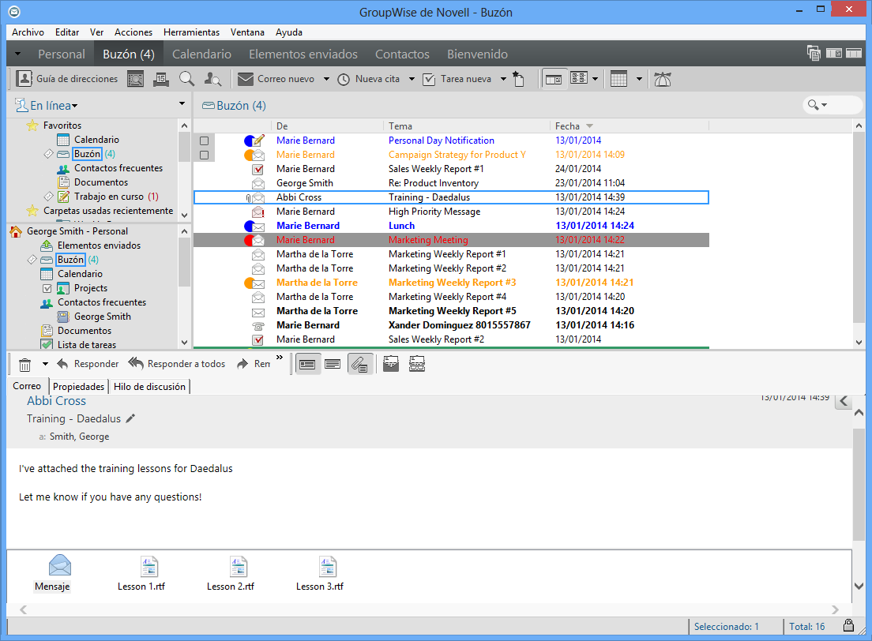Screen dimensions: 872x641
Task: Toggle the Projects folder checkbox
Action: coord(47,289)
